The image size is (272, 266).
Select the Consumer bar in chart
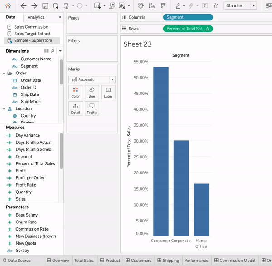click(x=160, y=150)
